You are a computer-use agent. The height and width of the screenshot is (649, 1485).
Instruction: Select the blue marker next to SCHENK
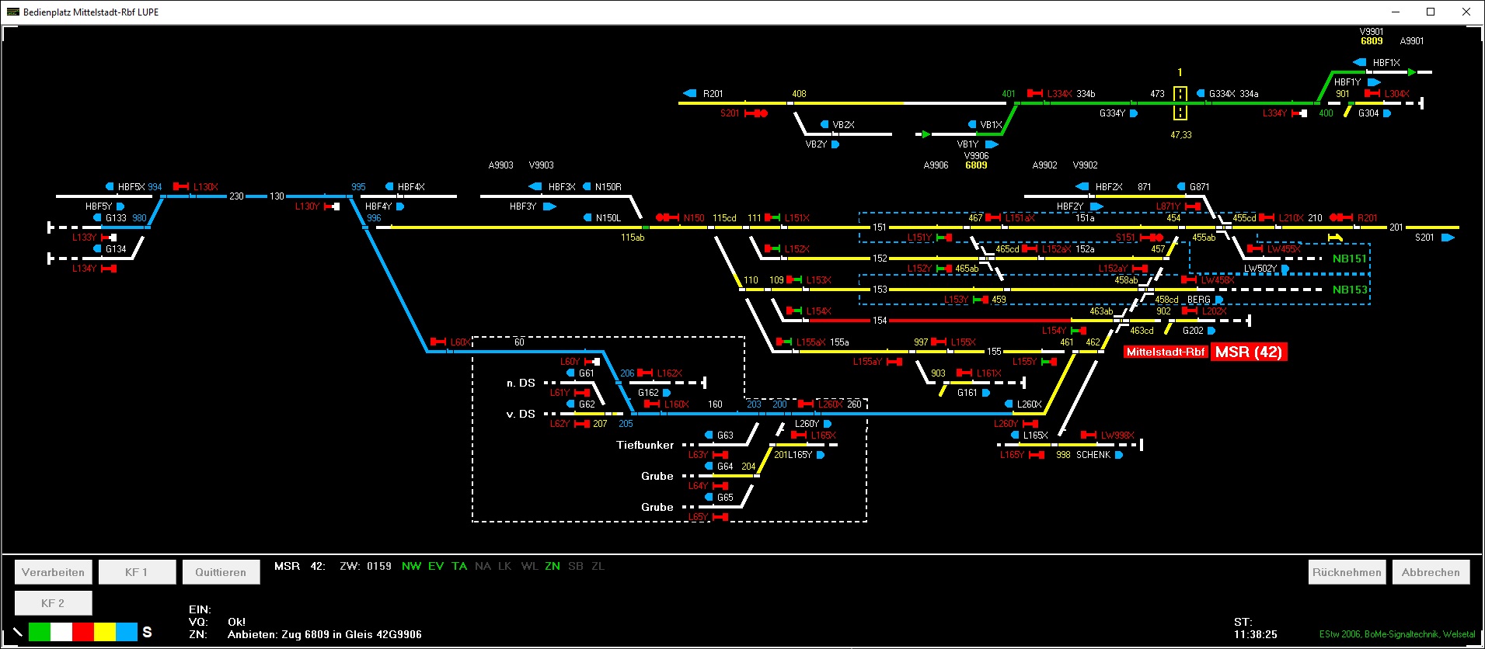(x=1119, y=455)
